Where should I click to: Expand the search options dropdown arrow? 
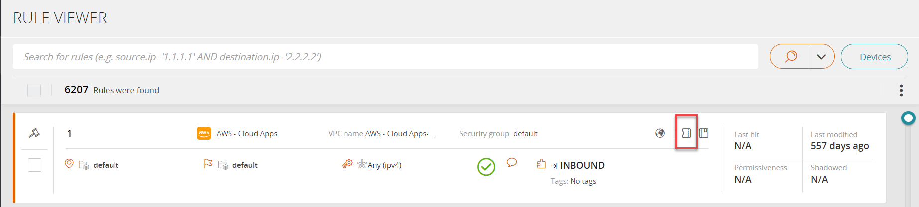(x=821, y=57)
